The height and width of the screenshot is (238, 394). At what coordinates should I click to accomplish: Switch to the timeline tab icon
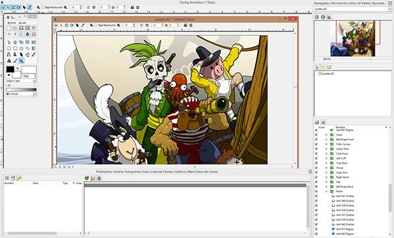[x=87, y=178]
